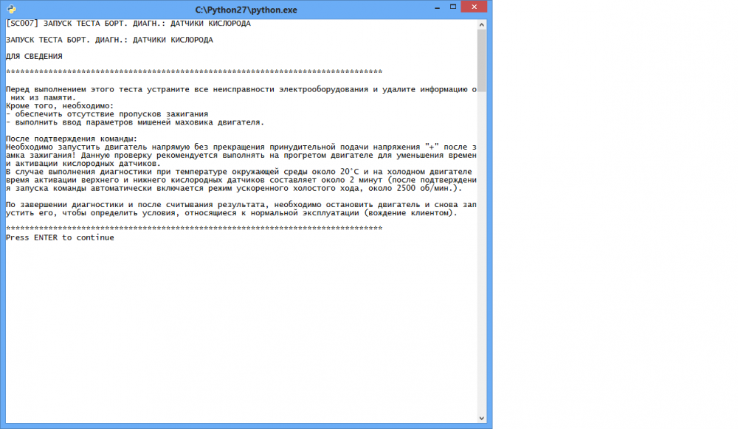Click the first row of asterisks
738x429 pixels.
pos(194,72)
